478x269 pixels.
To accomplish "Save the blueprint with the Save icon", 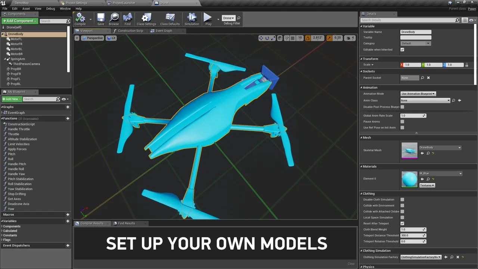I will (x=101, y=18).
